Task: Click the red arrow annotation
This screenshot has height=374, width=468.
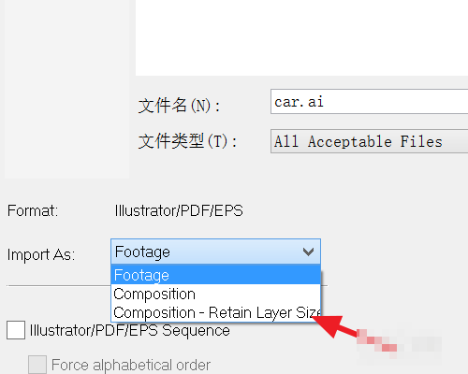Action: coord(335,326)
